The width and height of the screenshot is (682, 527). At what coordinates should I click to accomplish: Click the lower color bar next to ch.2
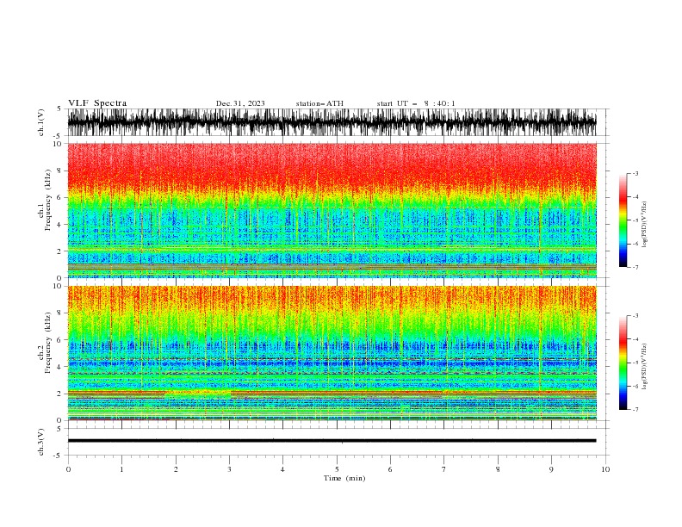click(x=623, y=363)
